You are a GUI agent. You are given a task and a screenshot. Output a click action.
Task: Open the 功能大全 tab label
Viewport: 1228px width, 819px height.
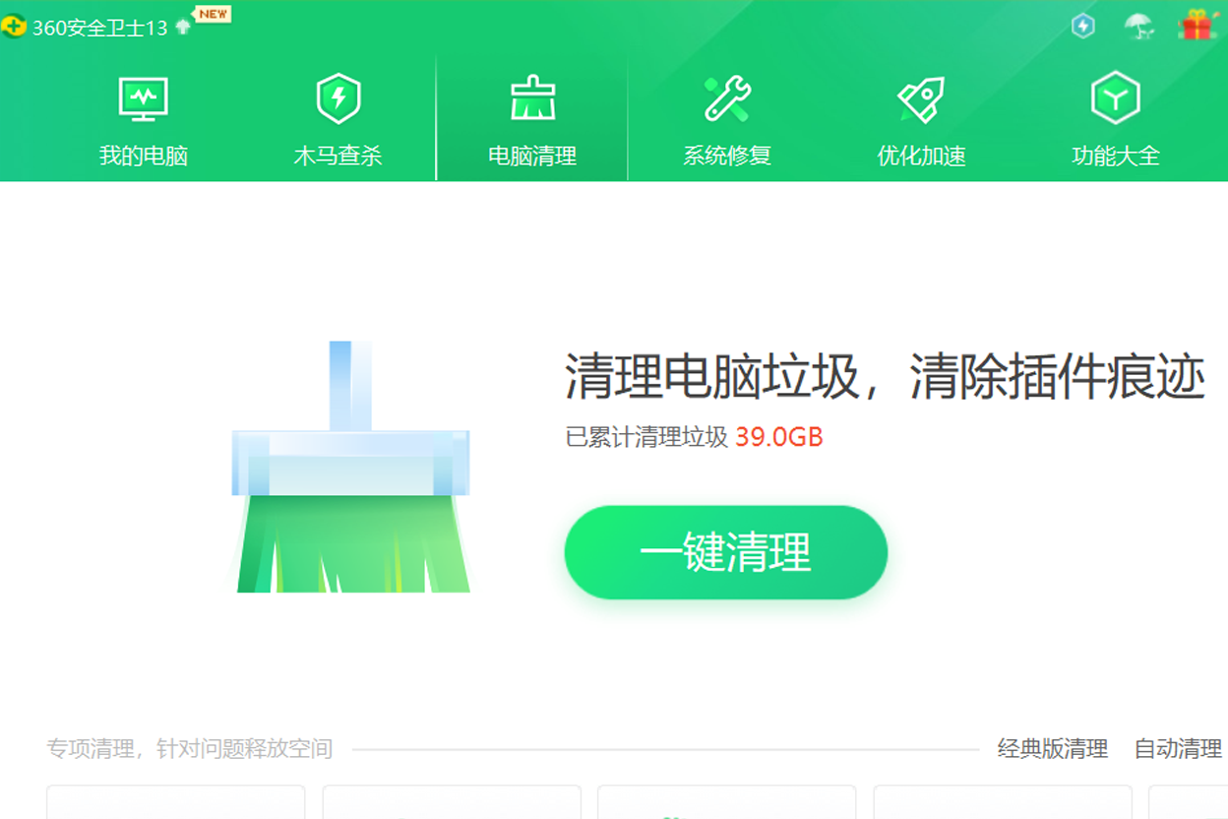coord(1116,156)
